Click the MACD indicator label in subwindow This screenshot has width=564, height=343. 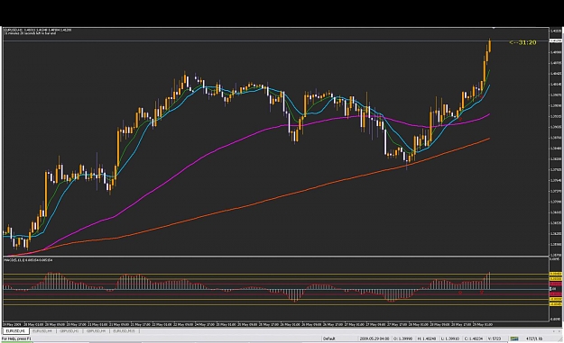[x=28, y=260]
